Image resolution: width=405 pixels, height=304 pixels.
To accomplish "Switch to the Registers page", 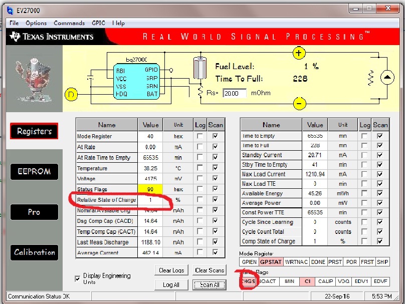I will [34, 131].
